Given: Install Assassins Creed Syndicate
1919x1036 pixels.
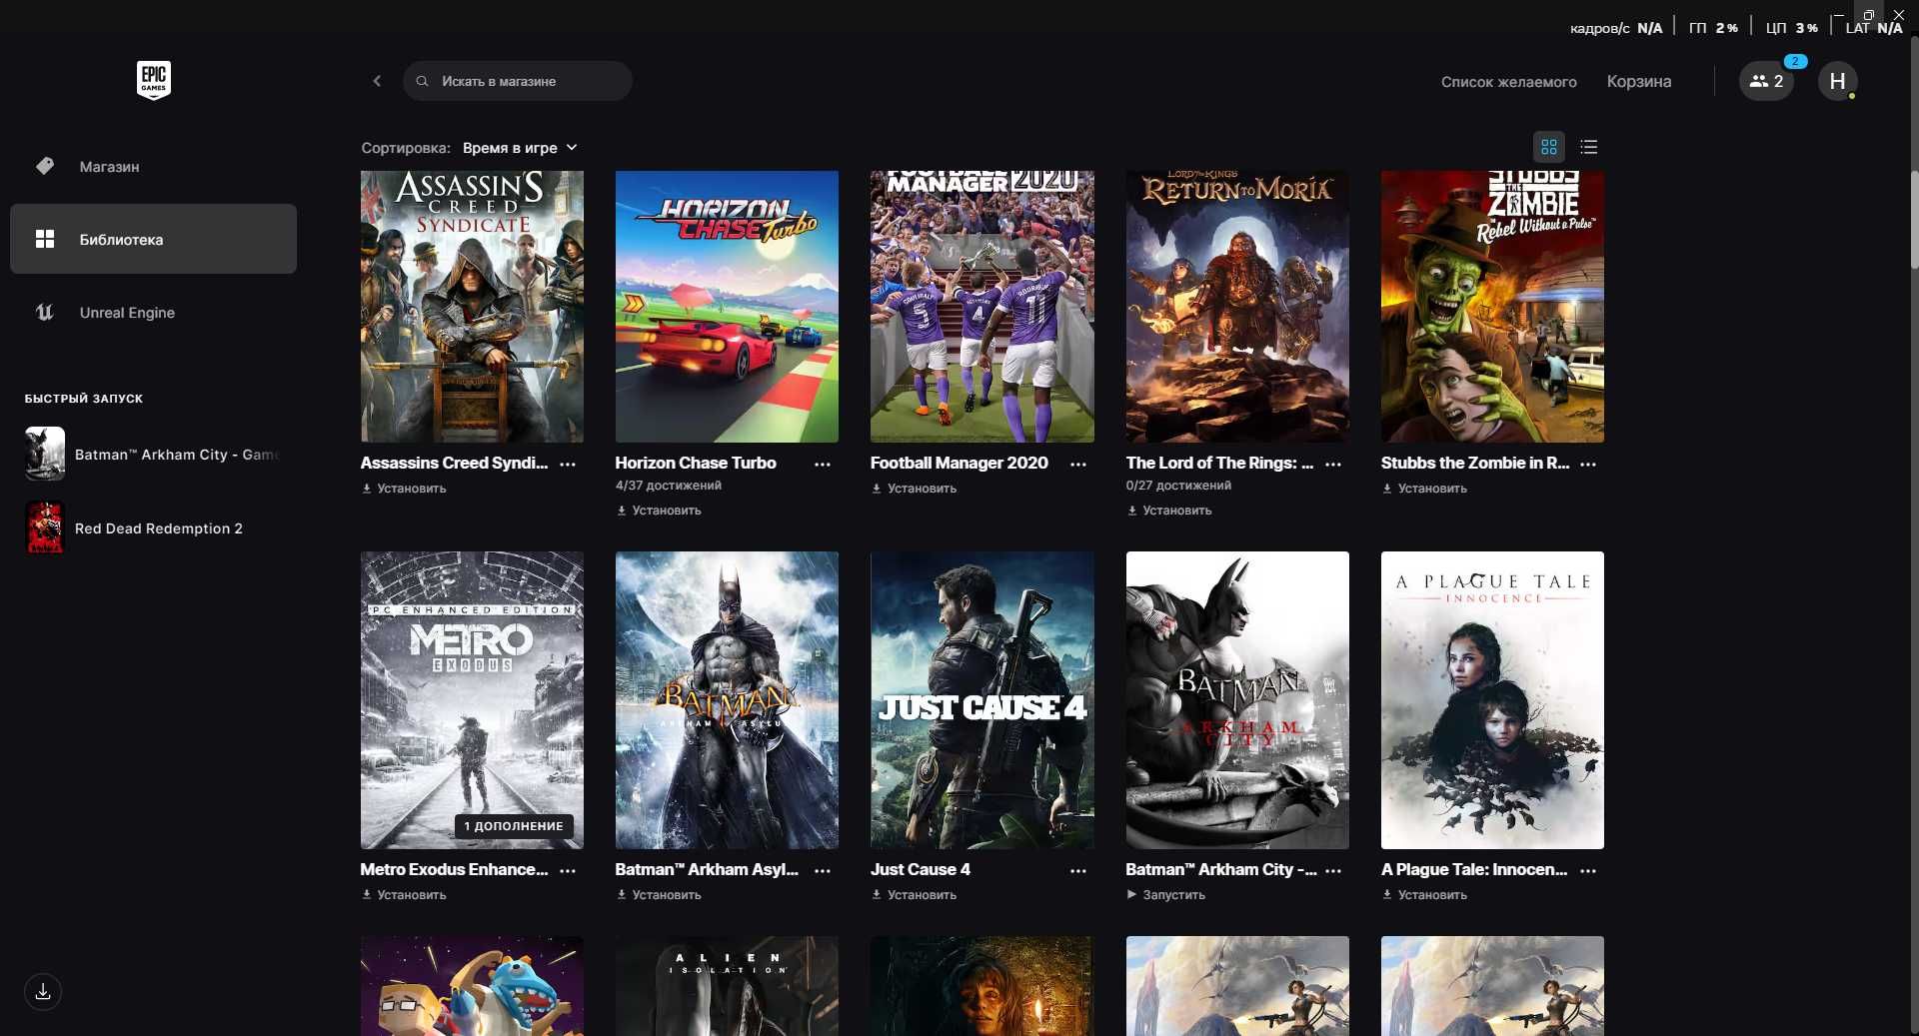Looking at the screenshot, I should pos(404,489).
